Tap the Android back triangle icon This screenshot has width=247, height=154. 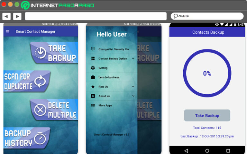(186, 150)
